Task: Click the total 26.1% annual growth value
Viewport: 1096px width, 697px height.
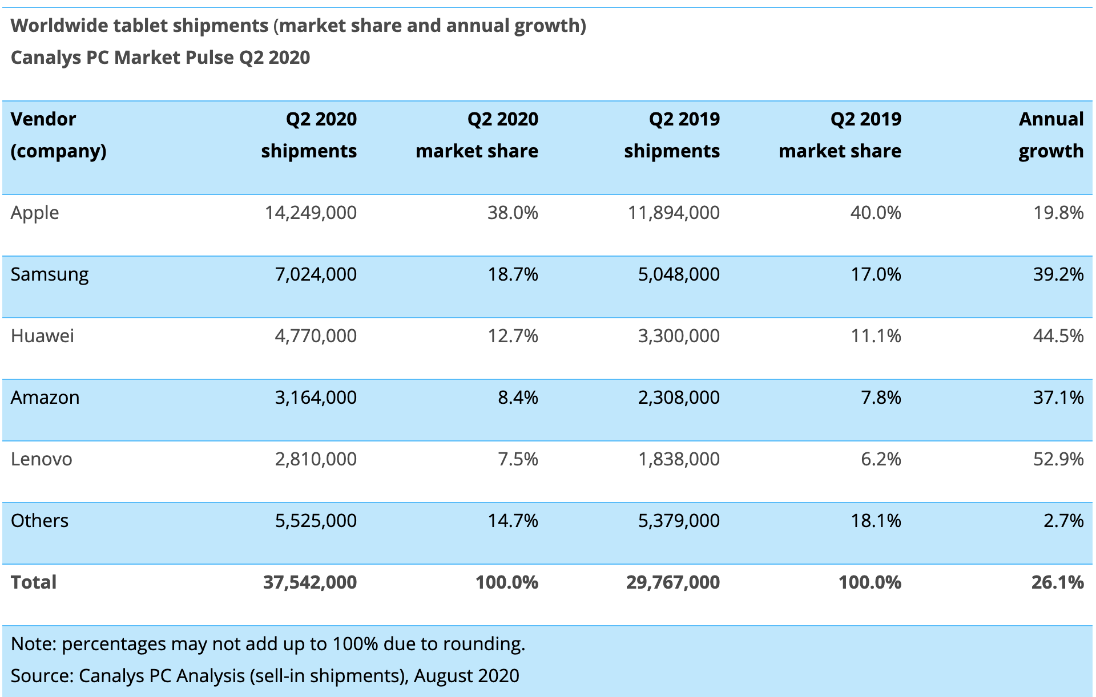Action: pos(1058,582)
